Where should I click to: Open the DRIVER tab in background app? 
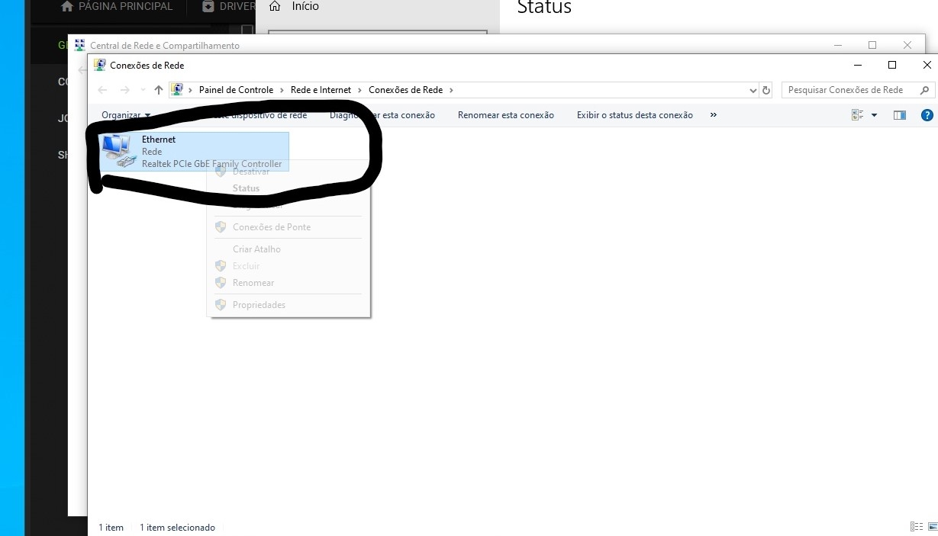[228, 7]
